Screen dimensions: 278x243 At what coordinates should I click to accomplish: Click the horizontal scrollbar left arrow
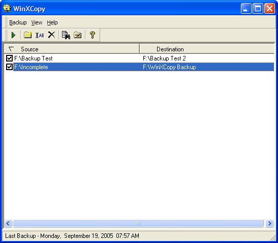[x=8, y=223]
